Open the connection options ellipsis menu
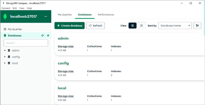Screen dimensions: 205x105 pyautogui.click(x=46, y=17)
